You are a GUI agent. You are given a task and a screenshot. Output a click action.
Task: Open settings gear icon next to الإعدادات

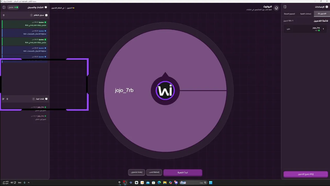(x=327, y=7)
